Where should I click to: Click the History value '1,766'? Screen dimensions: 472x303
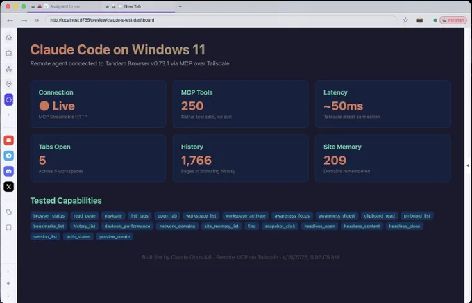point(196,160)
